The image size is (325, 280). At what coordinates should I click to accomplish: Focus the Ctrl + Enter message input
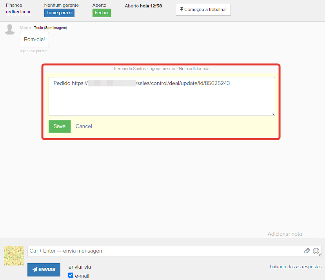coord(165,251)
